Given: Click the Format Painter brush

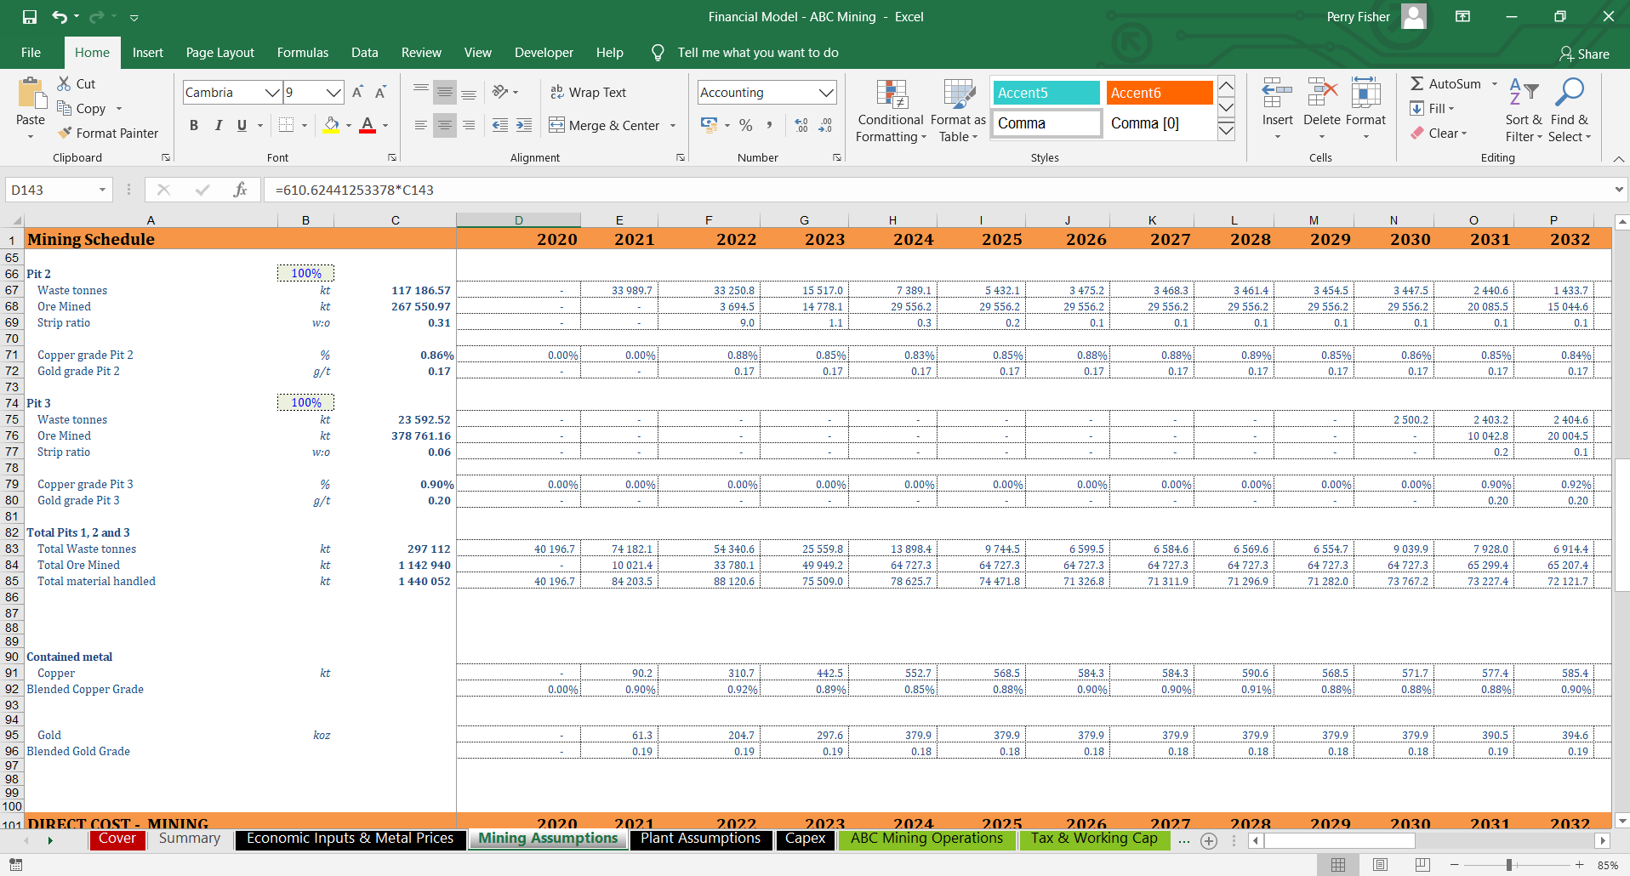Looking at the screenshot, I should point(65,133).
